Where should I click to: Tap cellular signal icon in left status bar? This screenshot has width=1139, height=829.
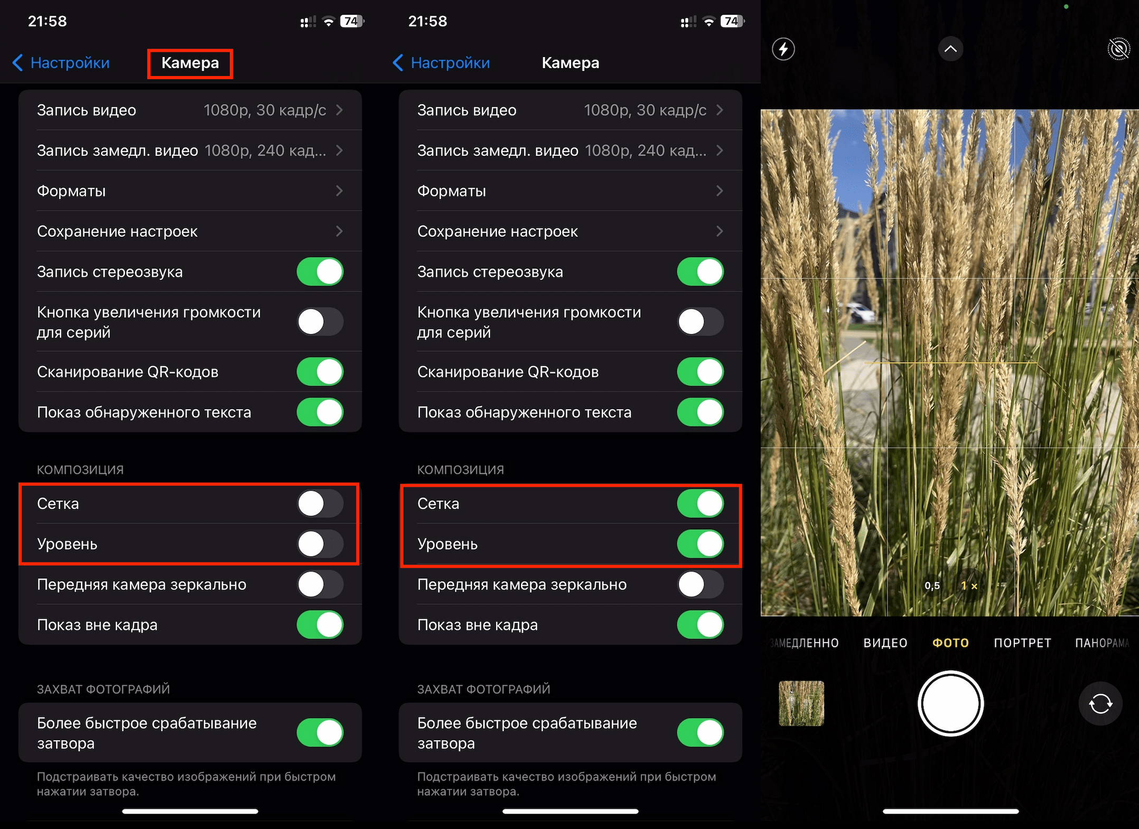click(308, 22)
